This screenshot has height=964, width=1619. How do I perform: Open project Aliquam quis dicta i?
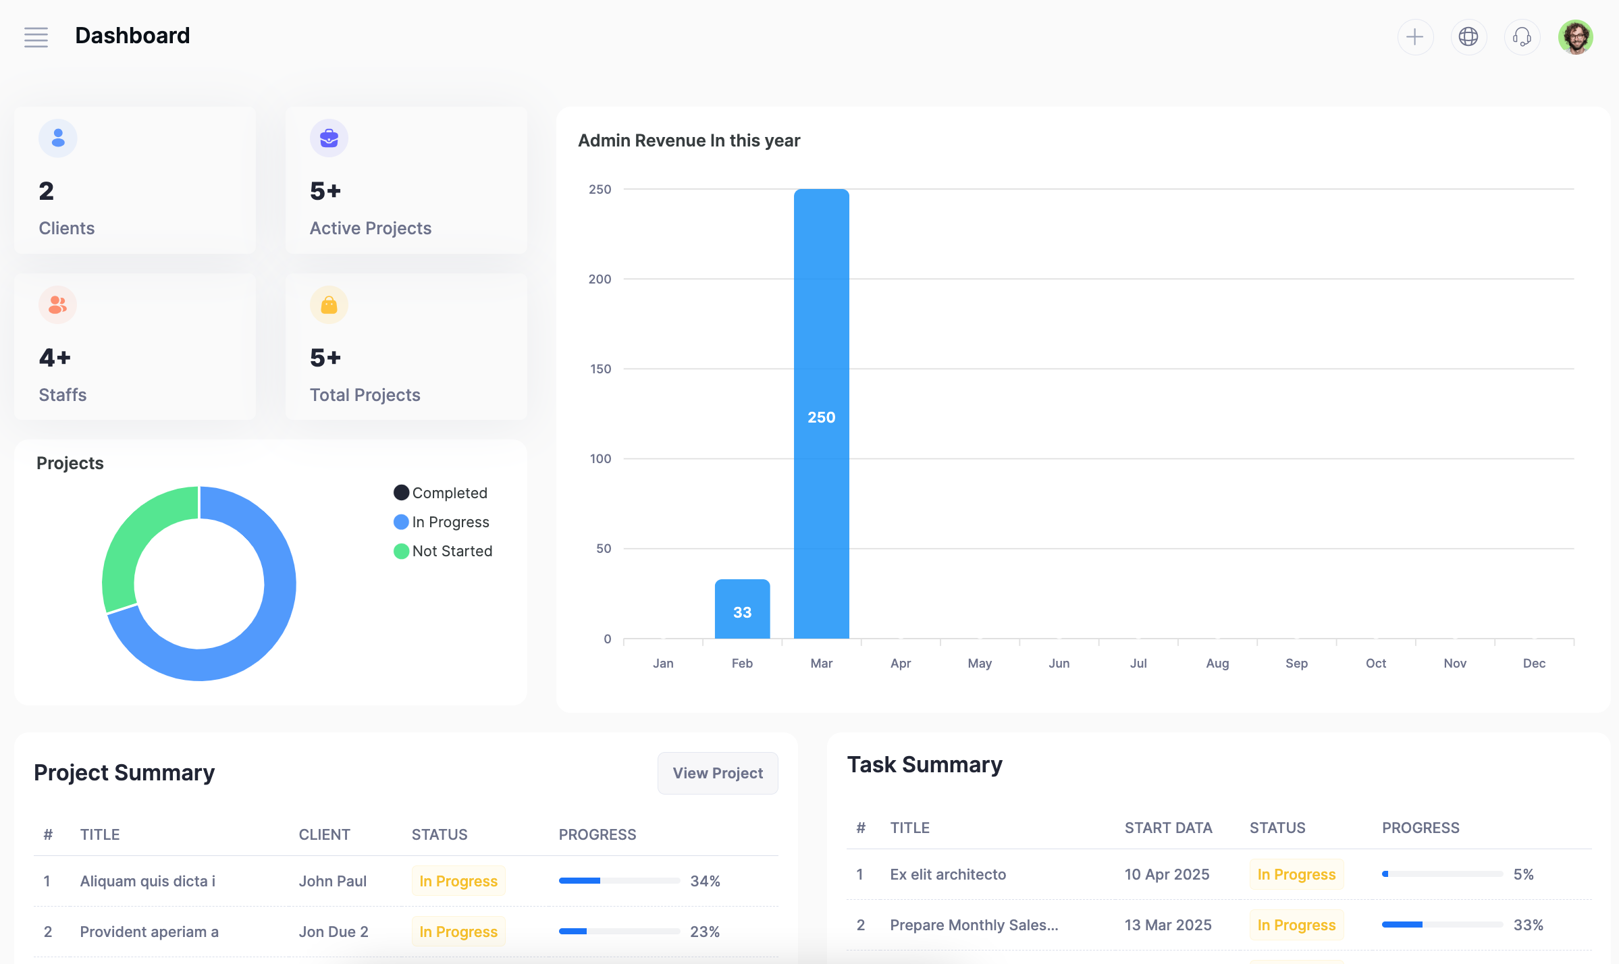click(x=148, y=881)
